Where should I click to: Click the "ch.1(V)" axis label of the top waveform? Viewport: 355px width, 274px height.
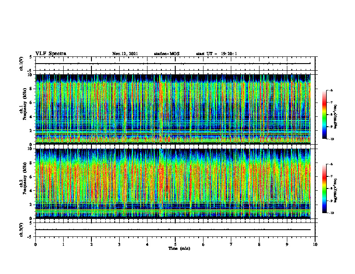[22, 64]
